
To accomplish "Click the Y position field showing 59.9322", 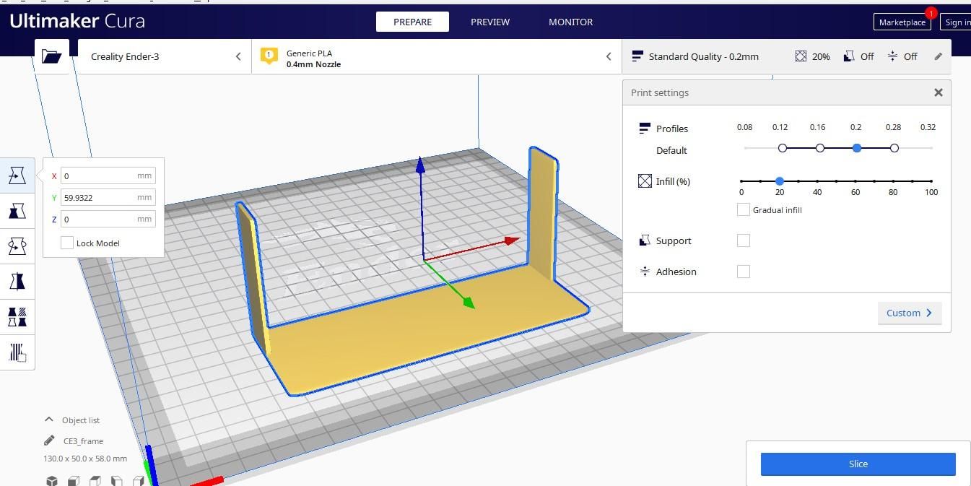I will pos(108,197).
